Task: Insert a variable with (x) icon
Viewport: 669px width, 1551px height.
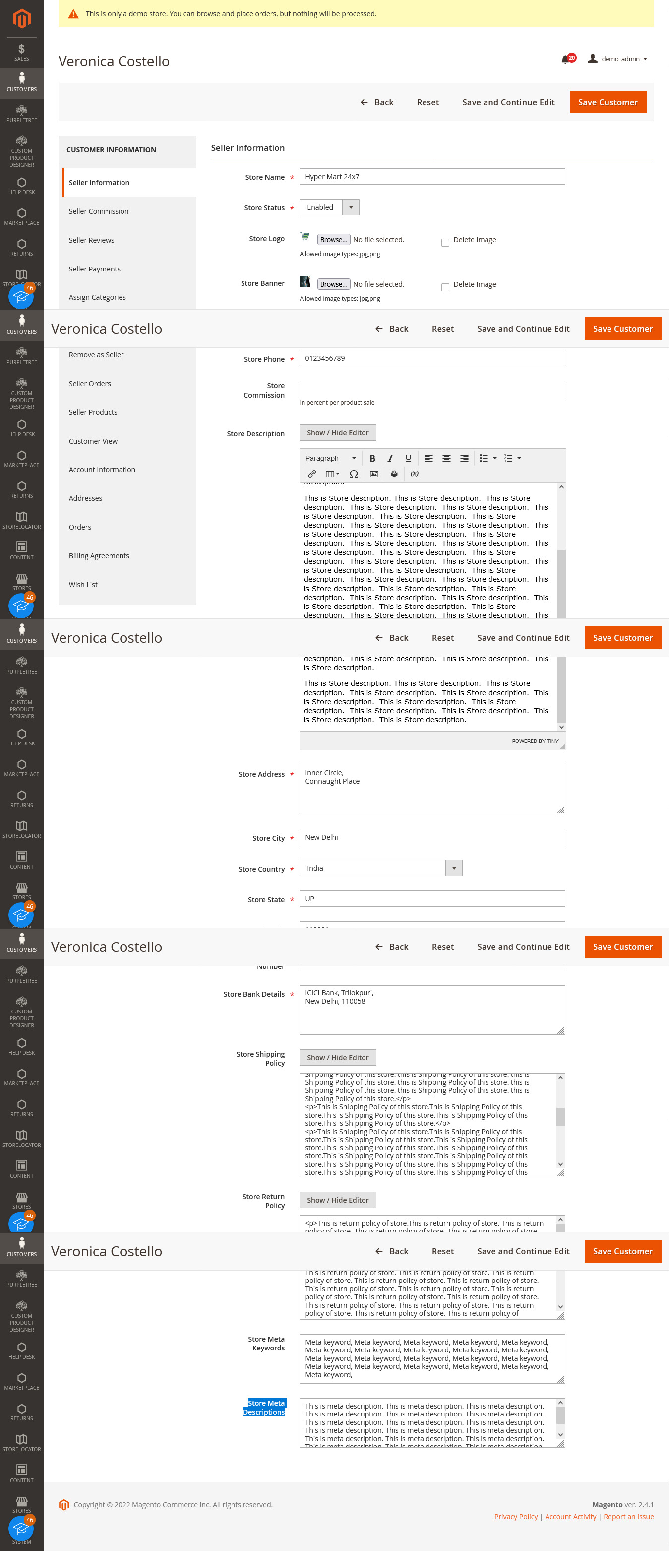Action: pos(415,474)
